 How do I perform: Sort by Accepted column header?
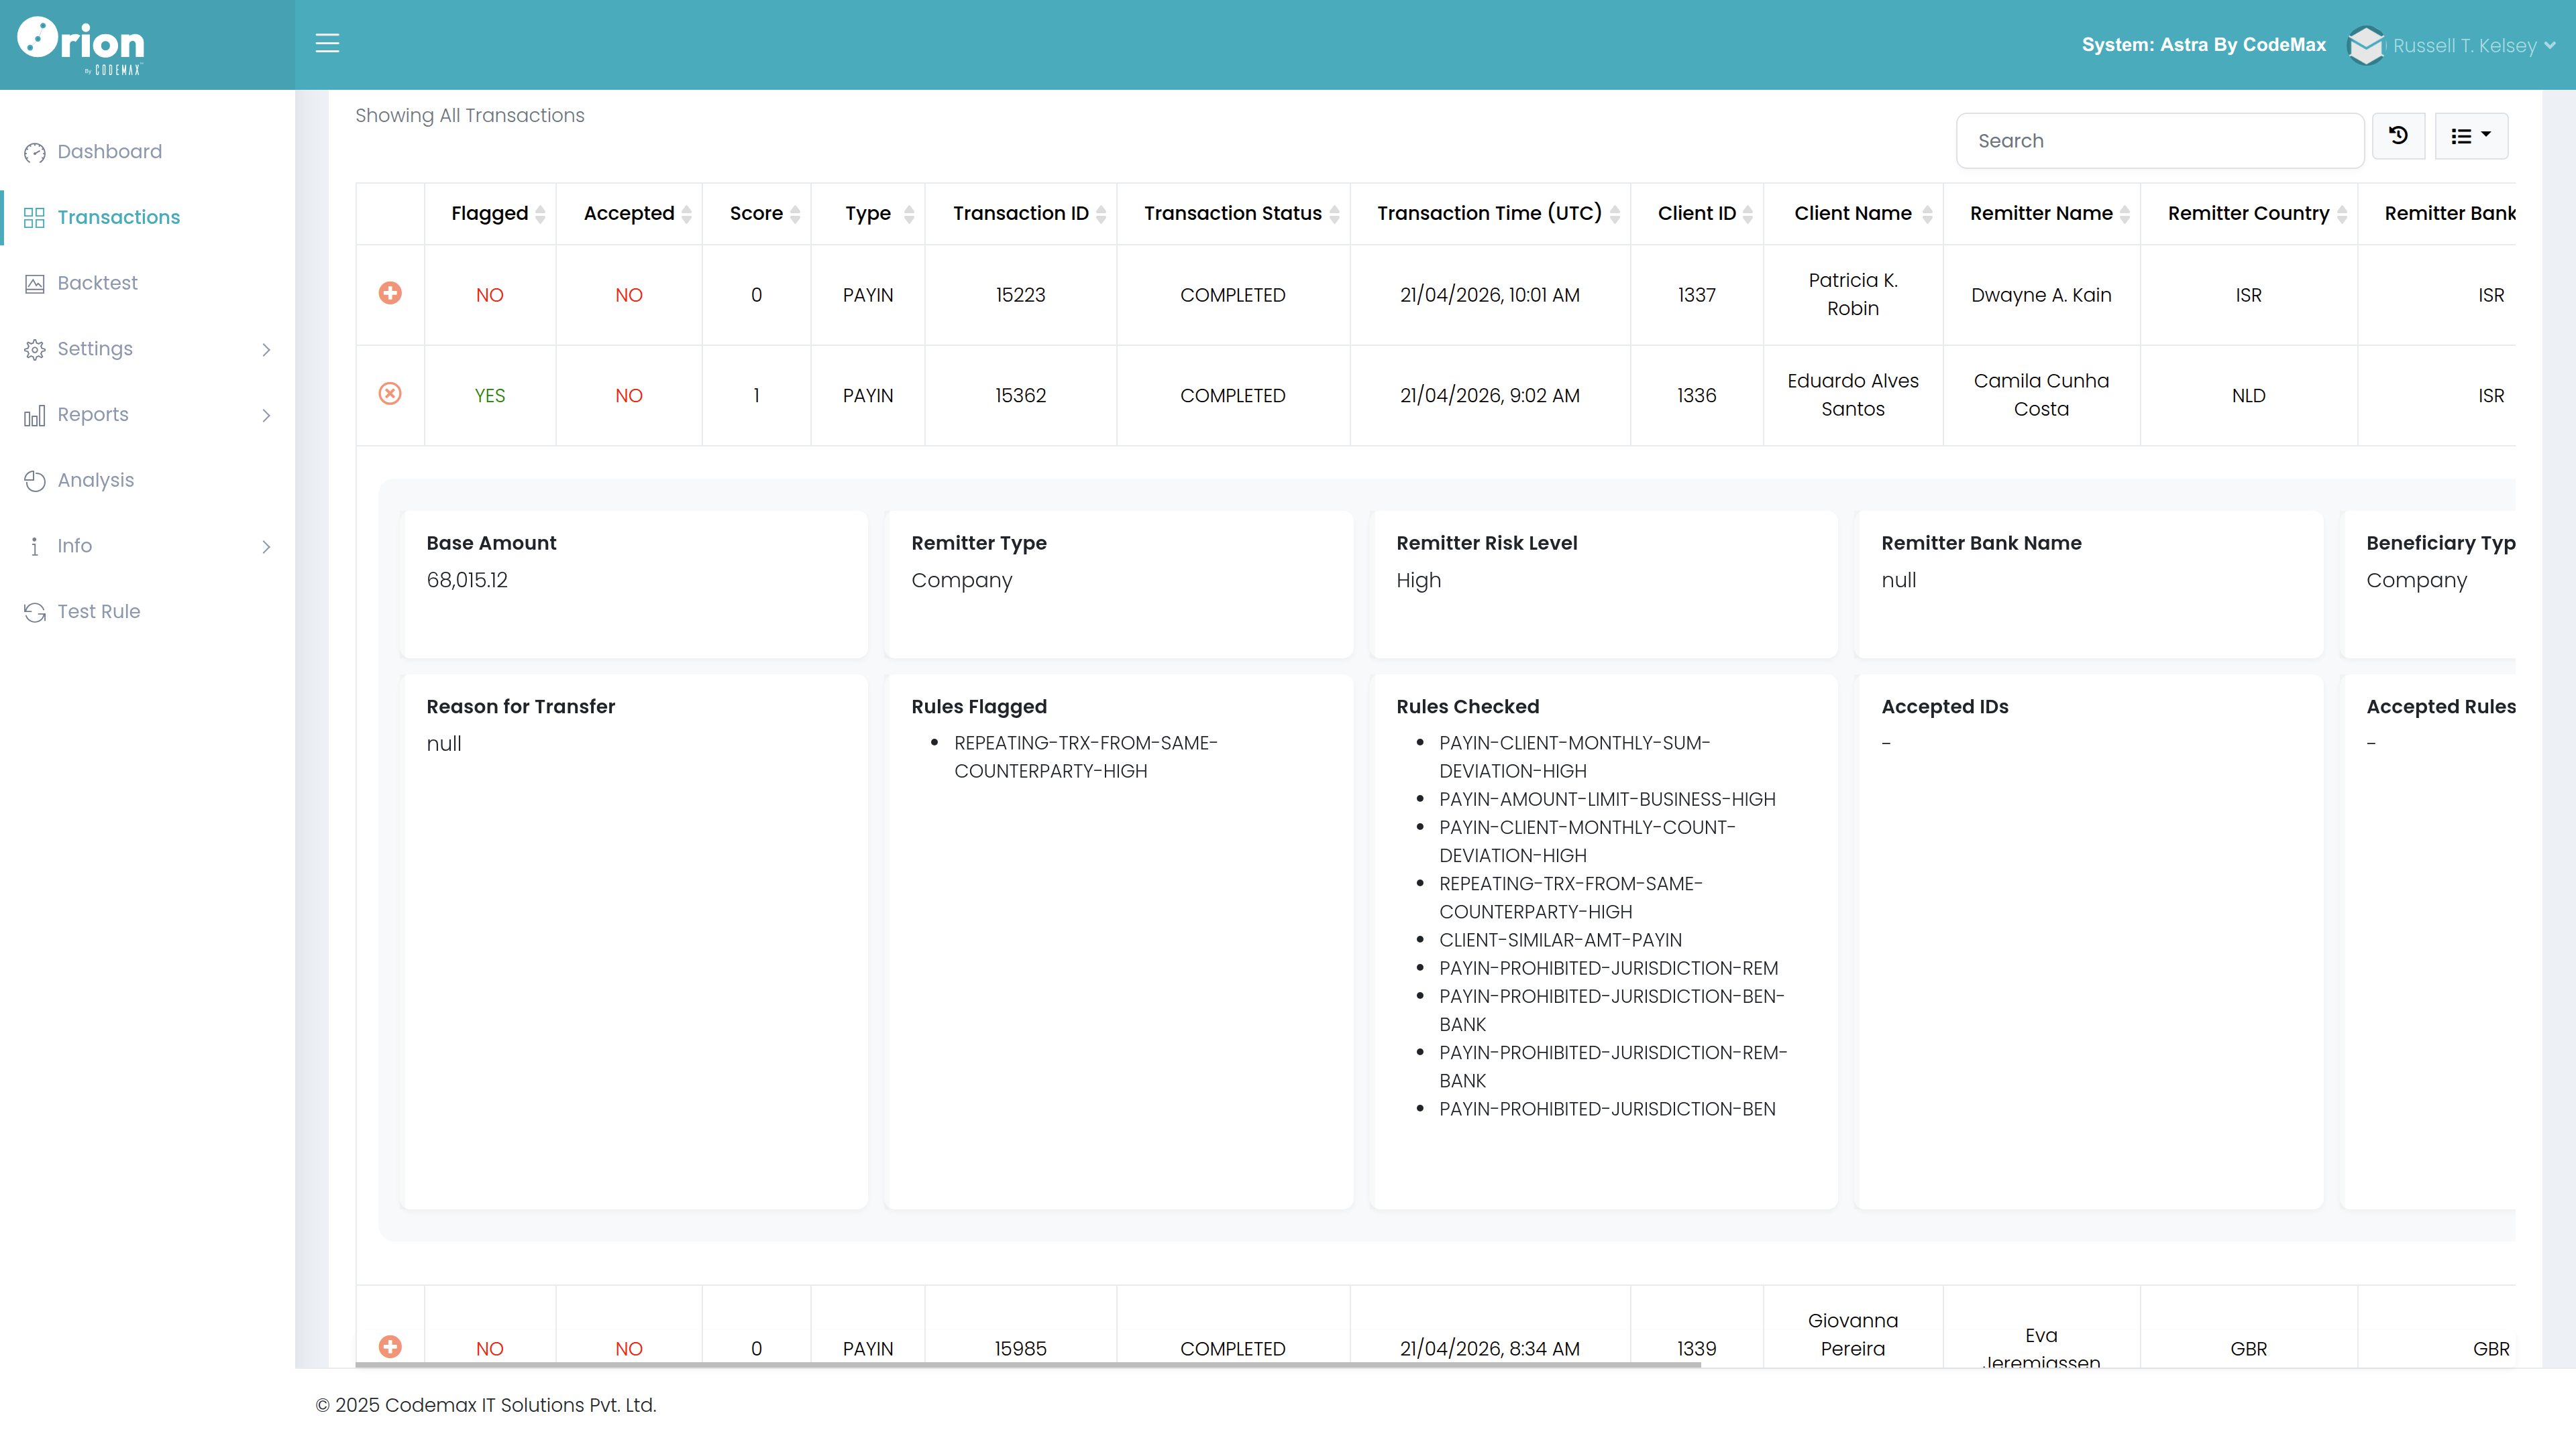(x=629, y=214)
